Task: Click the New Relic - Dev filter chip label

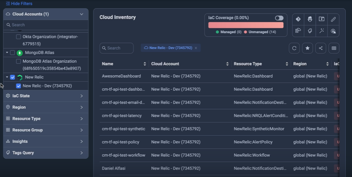Action: (170, 48)
